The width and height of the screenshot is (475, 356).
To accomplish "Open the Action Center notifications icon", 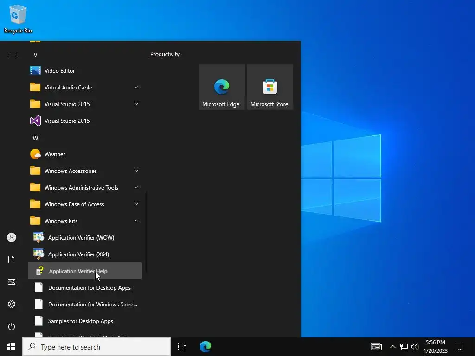I will tap(460, 347).
